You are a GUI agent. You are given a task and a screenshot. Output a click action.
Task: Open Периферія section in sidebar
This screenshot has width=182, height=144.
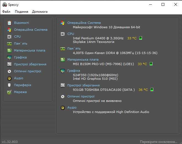click(23, 85)
